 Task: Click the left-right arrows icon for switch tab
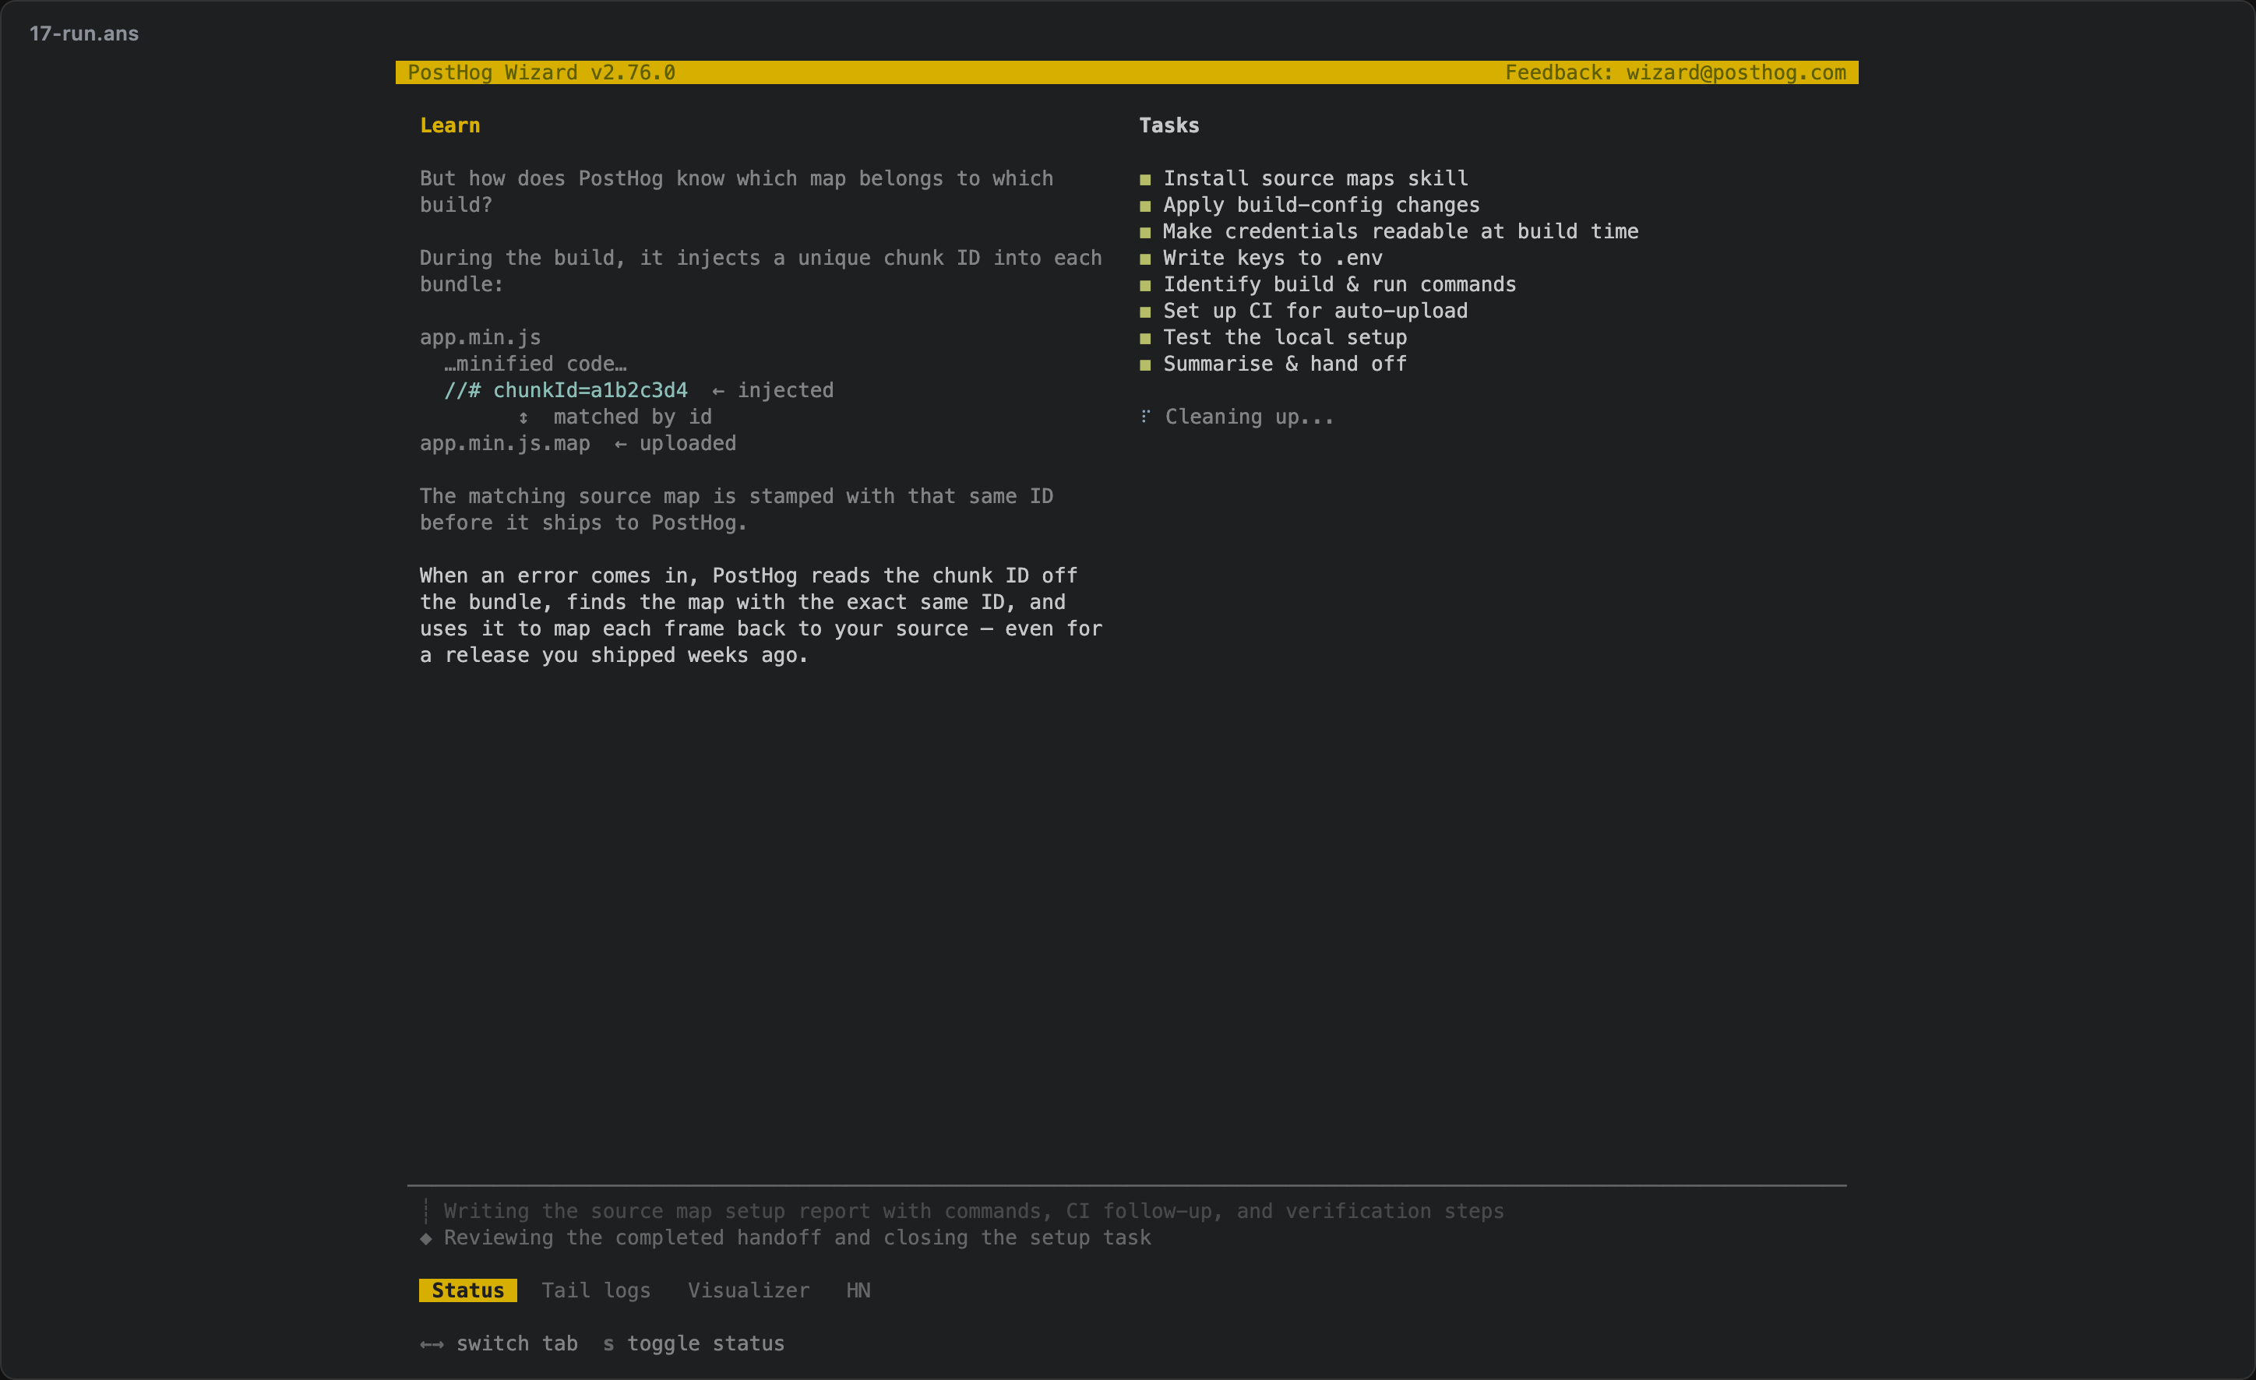tap(432, 1344)
